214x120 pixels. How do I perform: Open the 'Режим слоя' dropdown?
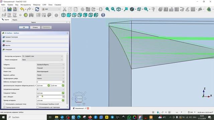point(50,71)
